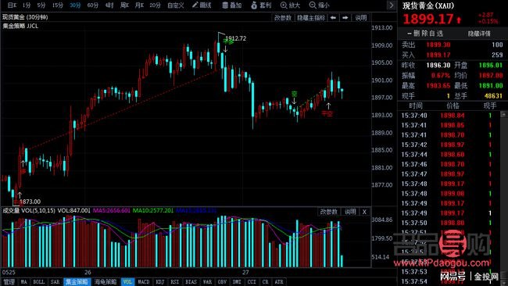Shift main chart right with arrow button
The height and width of the screenshot is (286, 508).
(345, 17)
